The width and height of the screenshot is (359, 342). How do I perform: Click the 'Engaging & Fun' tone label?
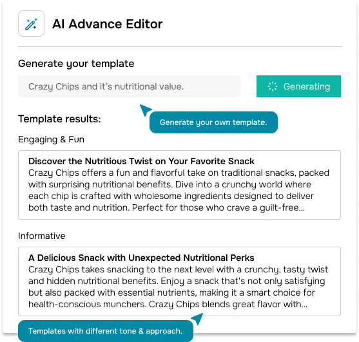click(52, 139)
